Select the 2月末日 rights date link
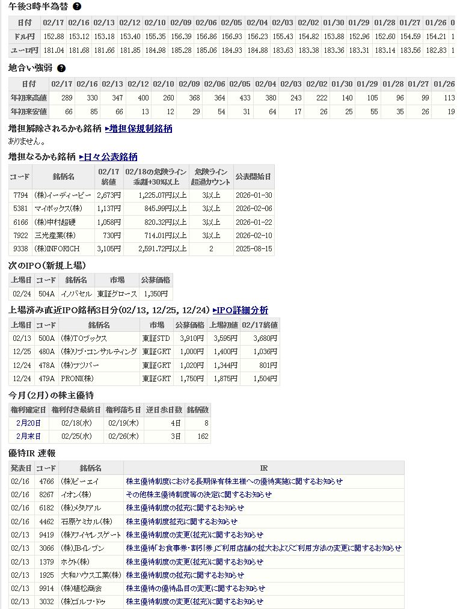 click(x=28, y=436)
